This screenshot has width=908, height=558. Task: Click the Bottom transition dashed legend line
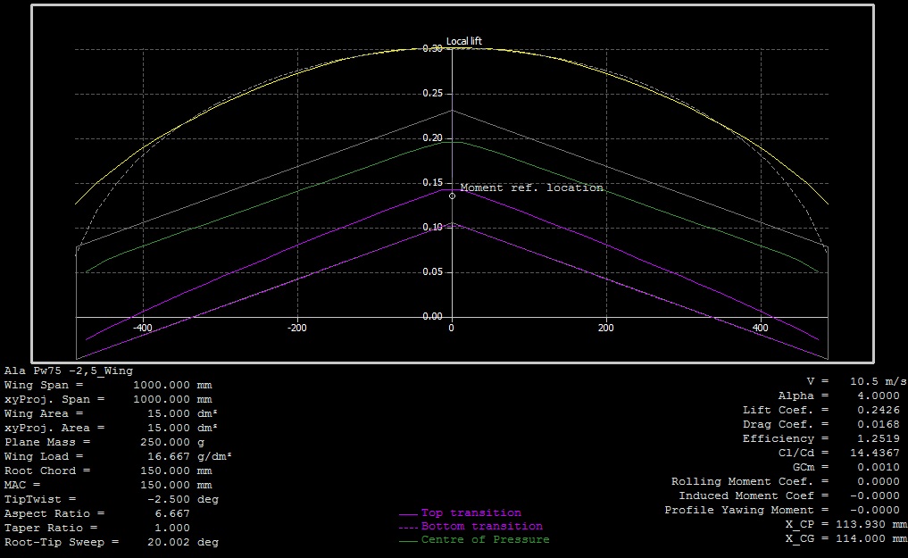[408, 528]
